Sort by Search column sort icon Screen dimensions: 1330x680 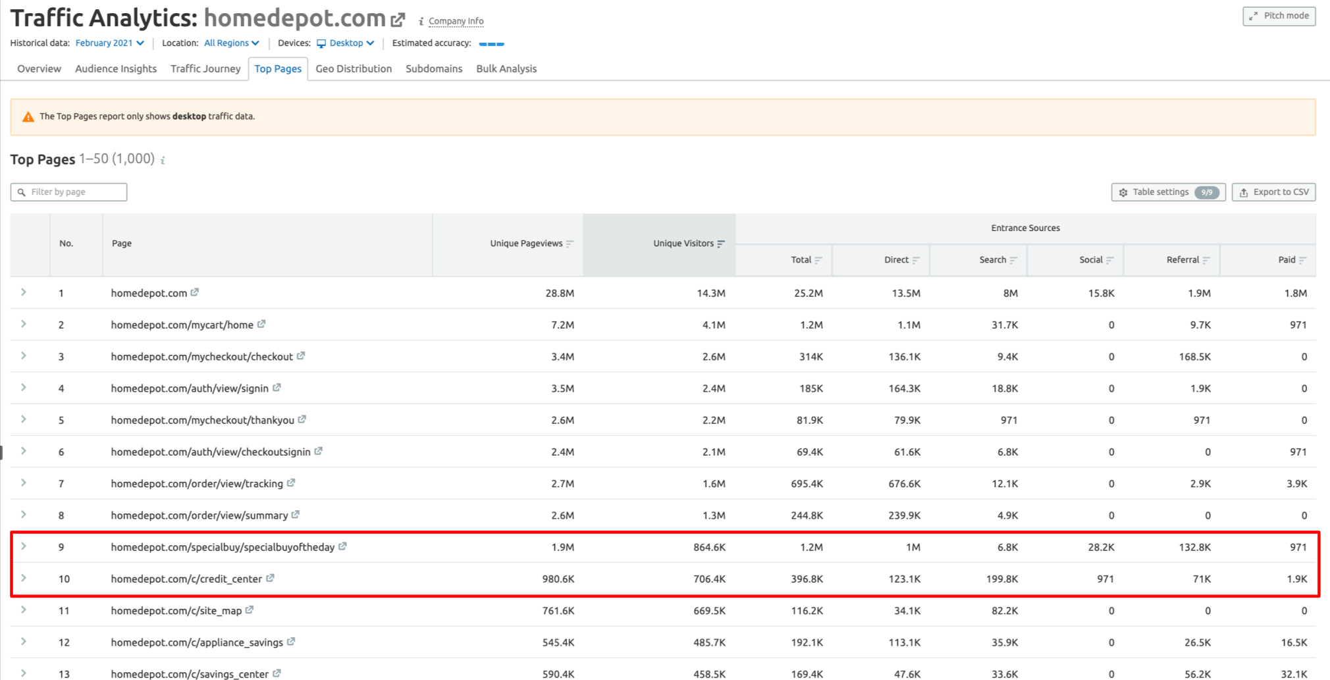coord(1013,260)
